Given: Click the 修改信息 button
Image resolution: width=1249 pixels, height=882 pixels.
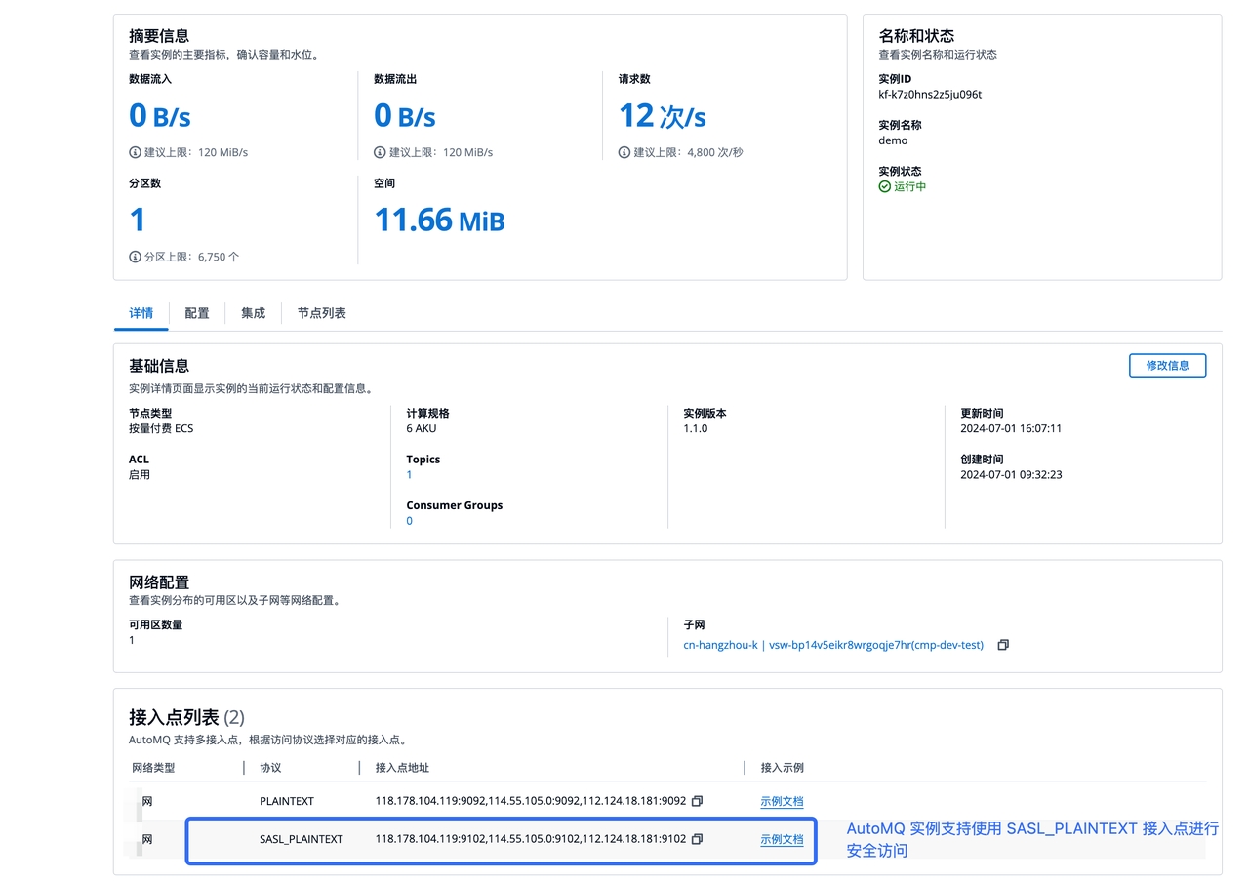Looking at the screenshot, I should click(1167, 365).
